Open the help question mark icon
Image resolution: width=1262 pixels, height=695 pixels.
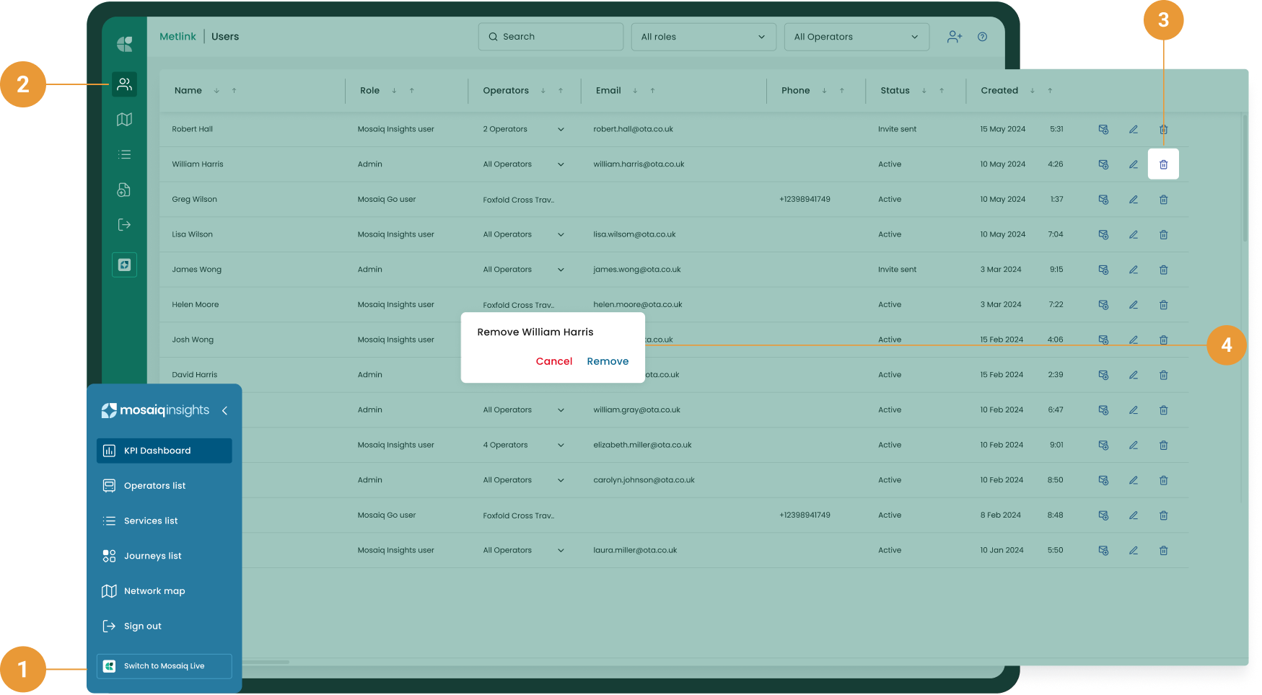(982, 37)
